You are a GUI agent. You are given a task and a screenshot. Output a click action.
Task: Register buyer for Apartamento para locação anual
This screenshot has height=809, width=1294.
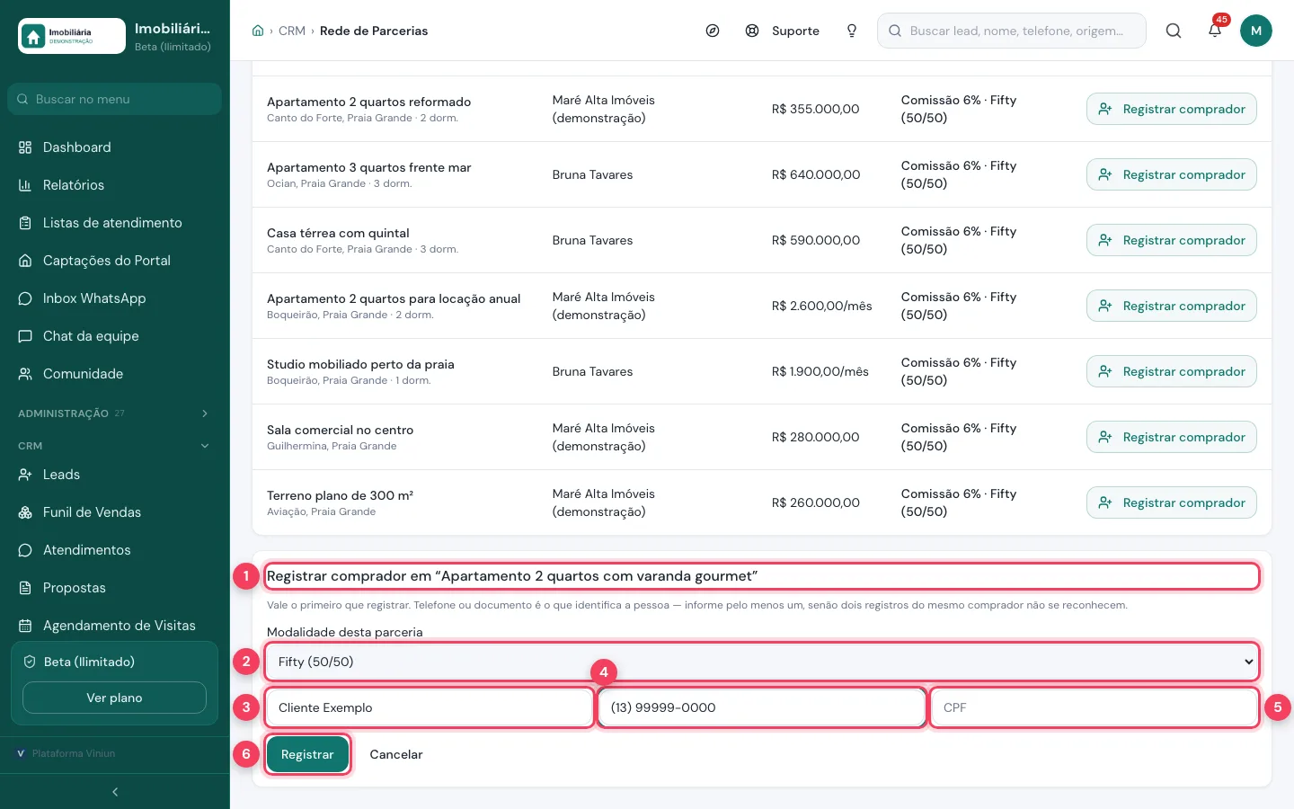[1172, 306]
